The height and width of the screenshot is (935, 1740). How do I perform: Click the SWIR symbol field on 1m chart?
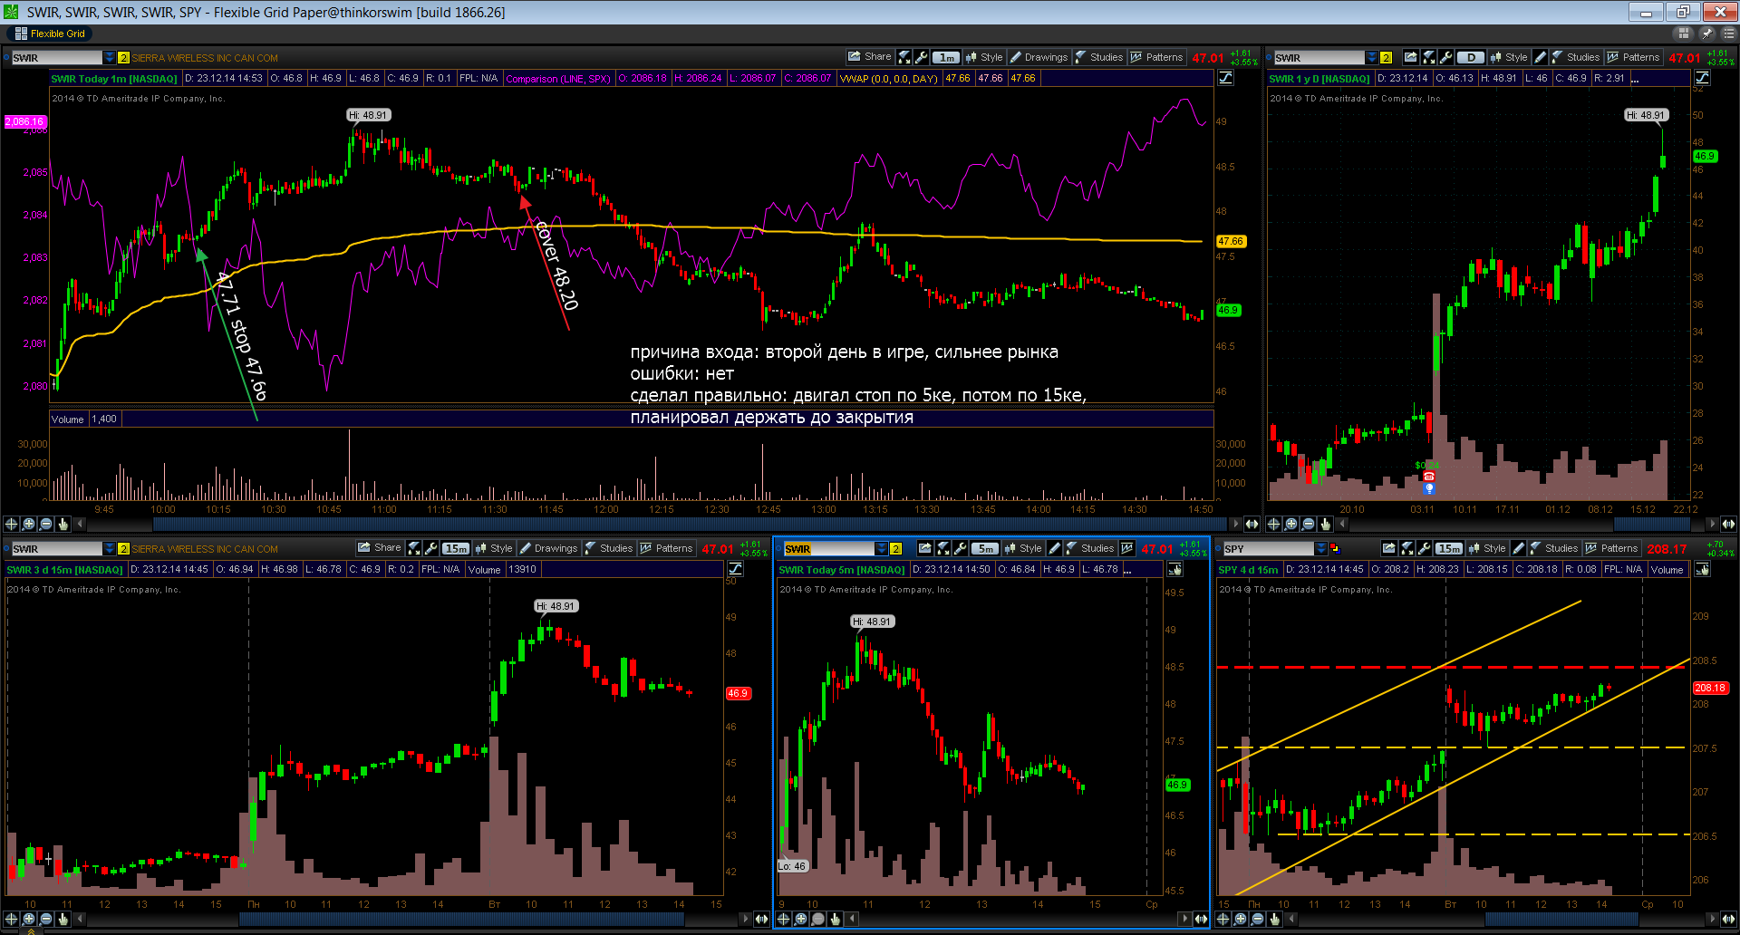point(56,58)
